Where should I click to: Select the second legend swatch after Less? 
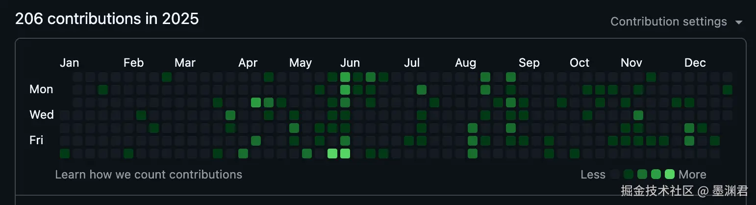pos(629,175)
